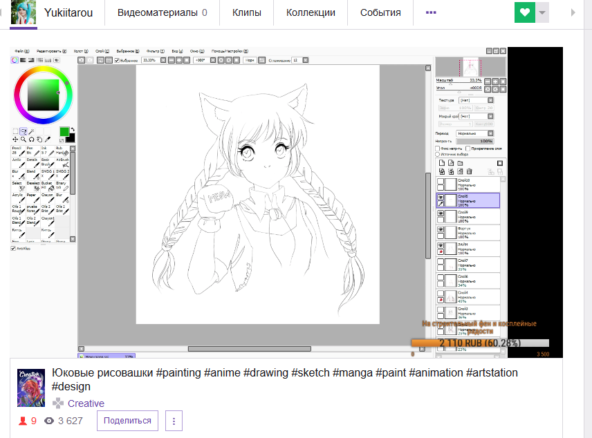Click the delete layer trash icon
Image resolution: width=592 pixels, height=438 pixels.
(x=470, y=171)
